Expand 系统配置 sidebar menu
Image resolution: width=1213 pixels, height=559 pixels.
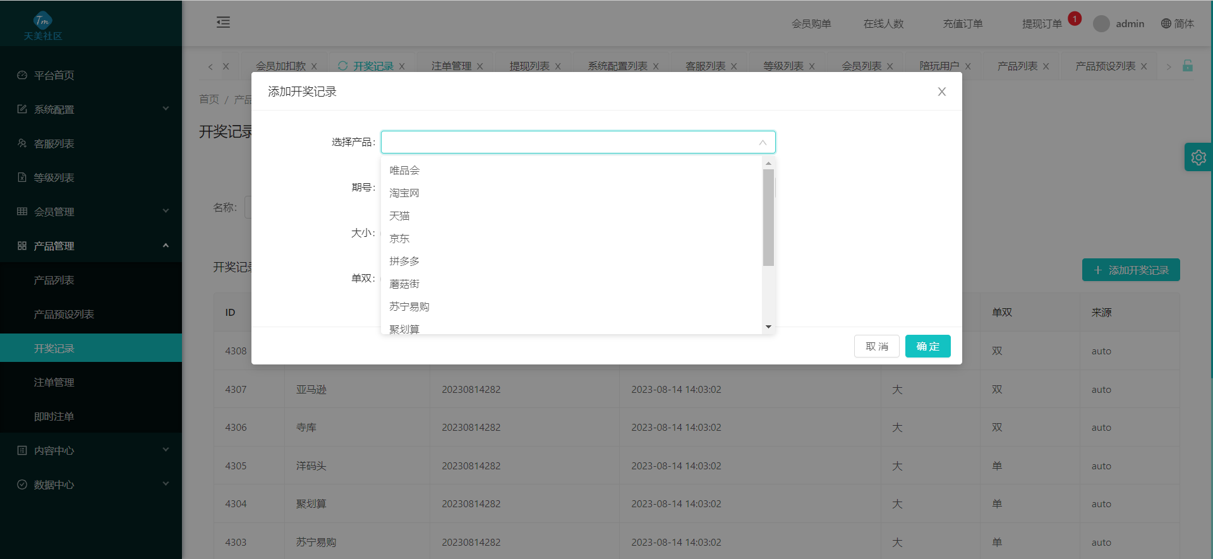(x=91, y=109)
